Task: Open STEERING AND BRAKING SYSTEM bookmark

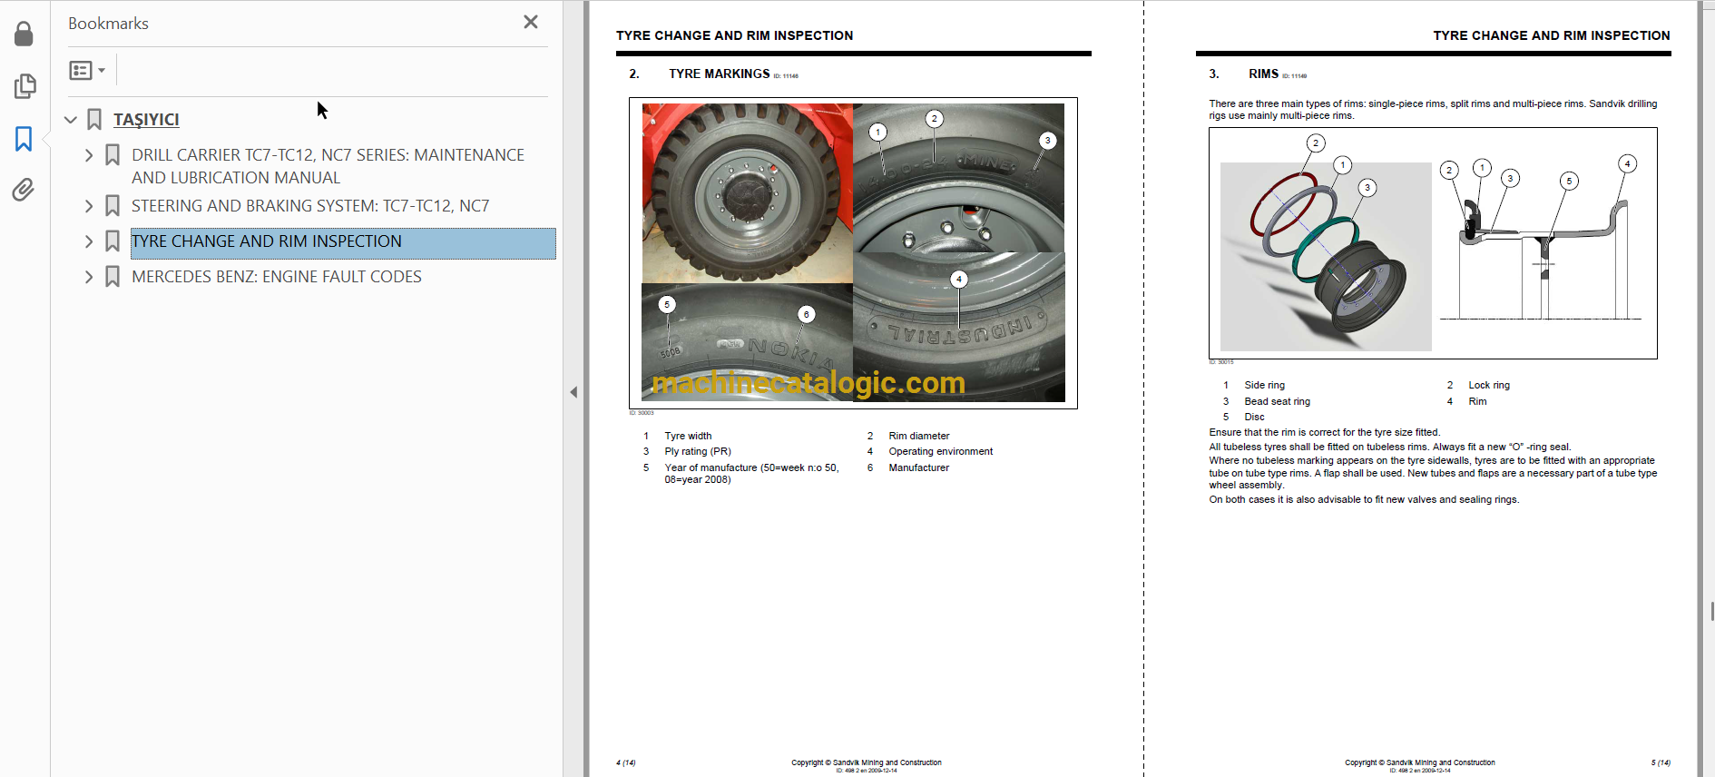Action: pyautogui.click(x=310, y=206)
